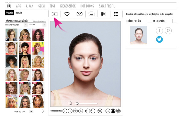
Task: Expand Női sztárfrizurák category dropdown
Action: coord(26,25)
